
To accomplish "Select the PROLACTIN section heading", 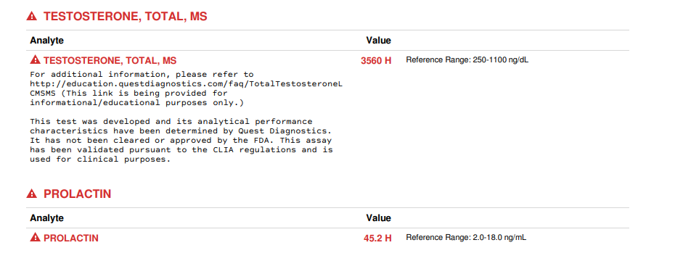I will (78, 194).
